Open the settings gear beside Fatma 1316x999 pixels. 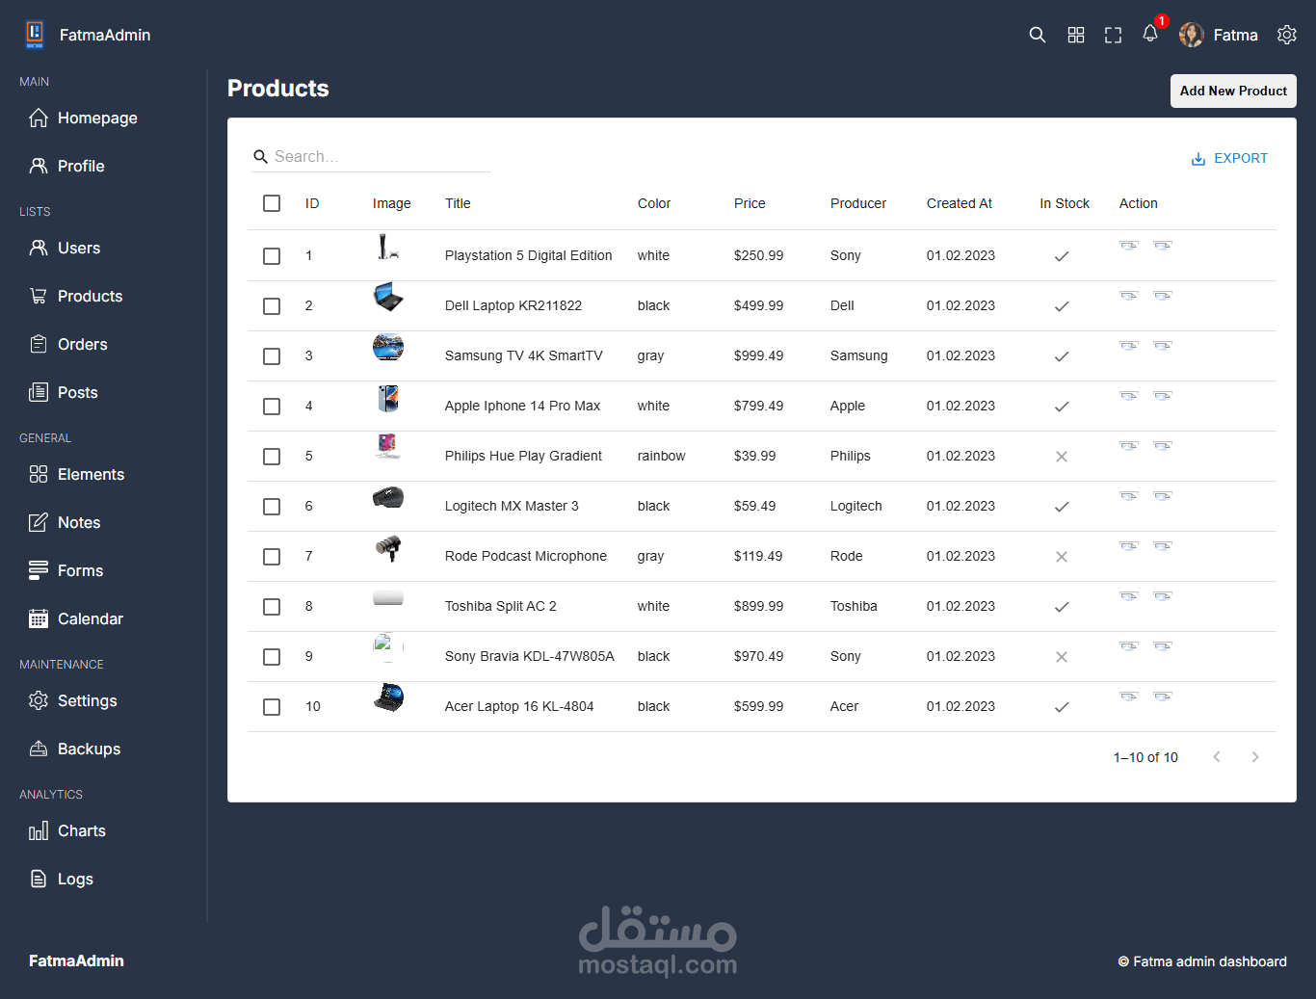point(1287,35)
